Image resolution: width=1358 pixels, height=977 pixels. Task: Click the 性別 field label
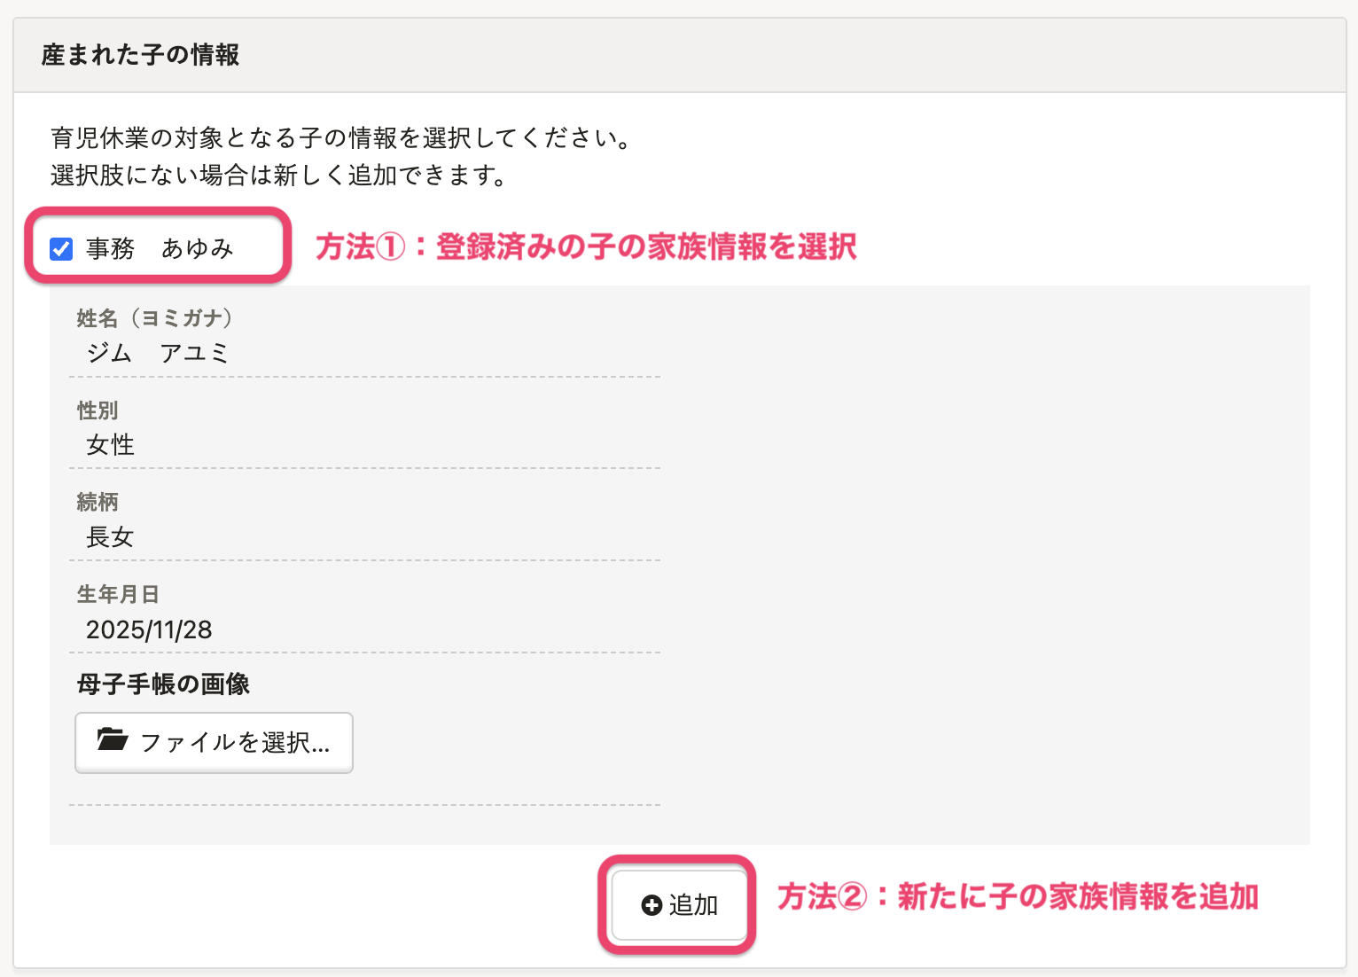pos(98,410)
